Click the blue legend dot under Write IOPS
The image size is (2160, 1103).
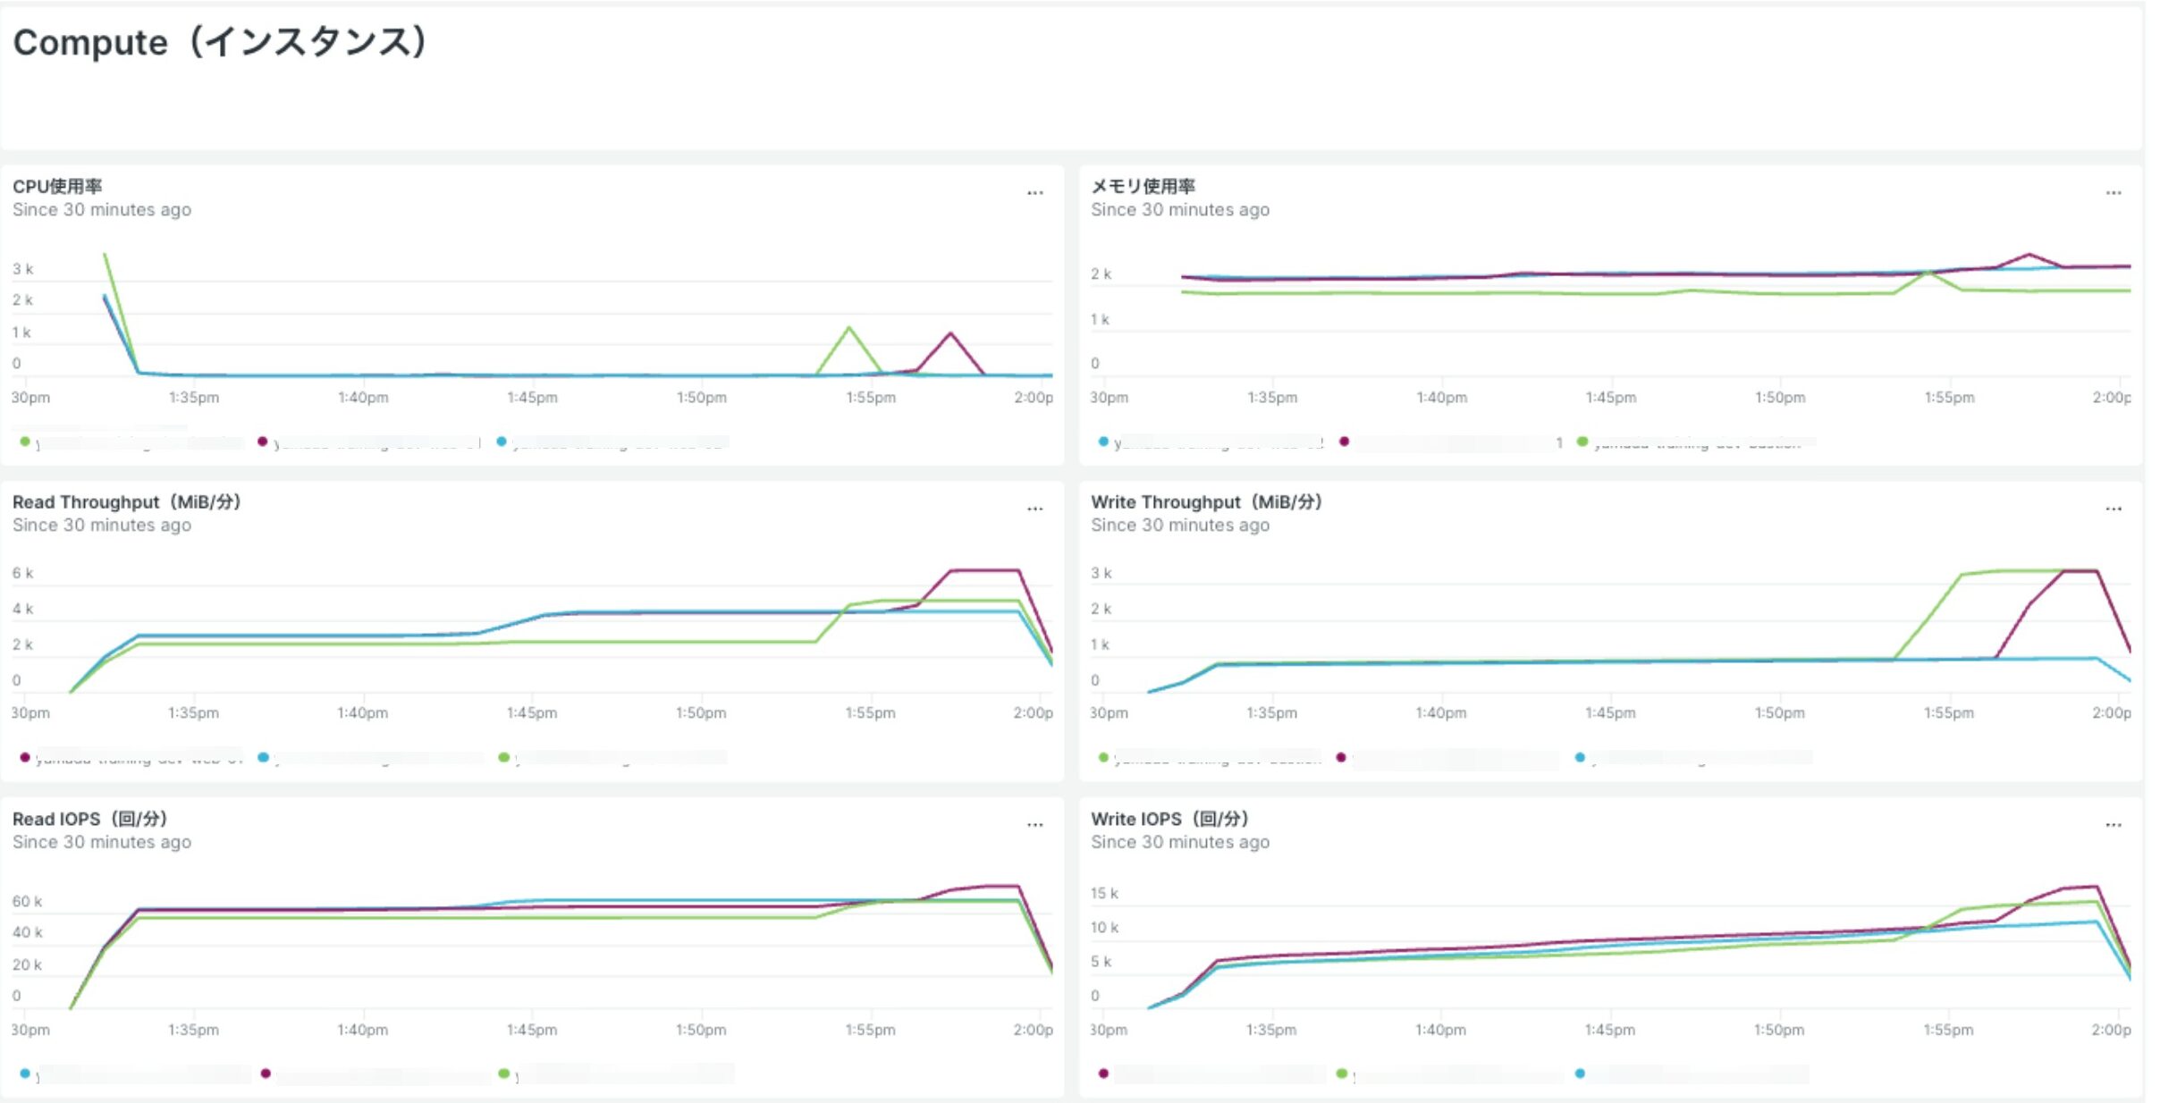click(1580, 1073)
